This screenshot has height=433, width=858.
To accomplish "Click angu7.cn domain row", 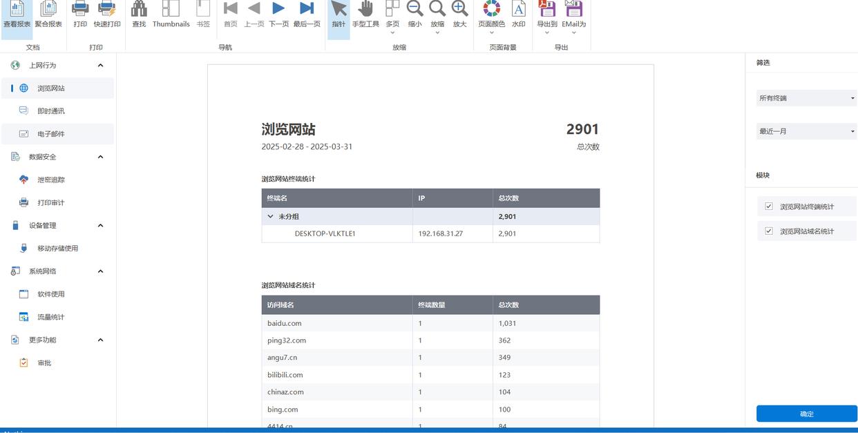I will click(430, 358).
